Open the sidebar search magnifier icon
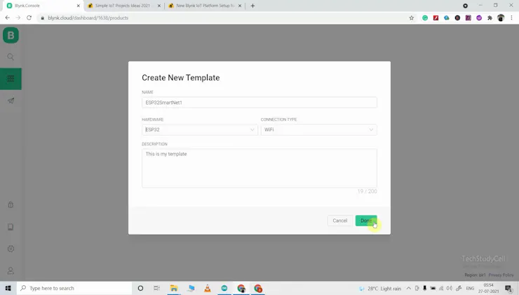519x295 pixels. pos(11,57)
